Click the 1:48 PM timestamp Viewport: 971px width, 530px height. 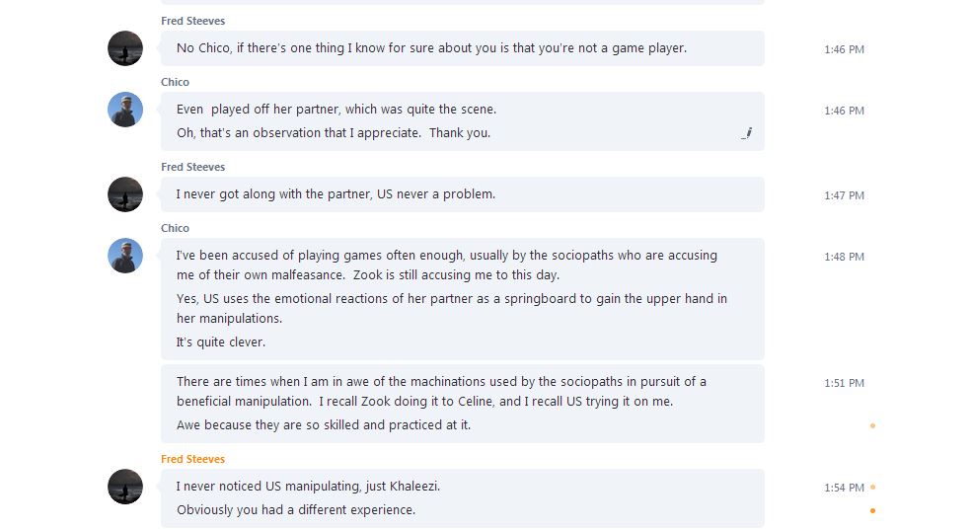pos(844,257)
